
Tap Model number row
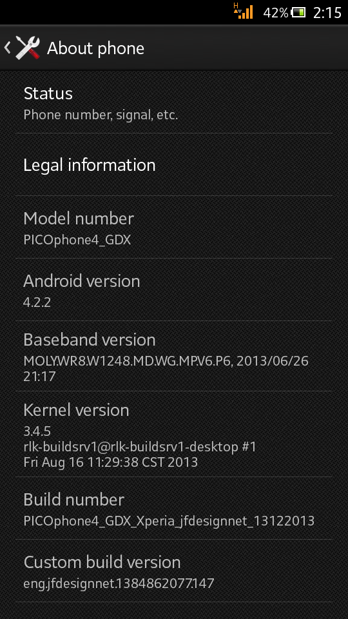pos(174,228)
